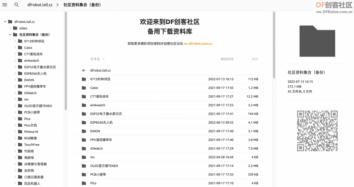Collapse the 社区资料集合（备份）tree node
This screenshot has height=187, width=354.
[x=10, y=34]
